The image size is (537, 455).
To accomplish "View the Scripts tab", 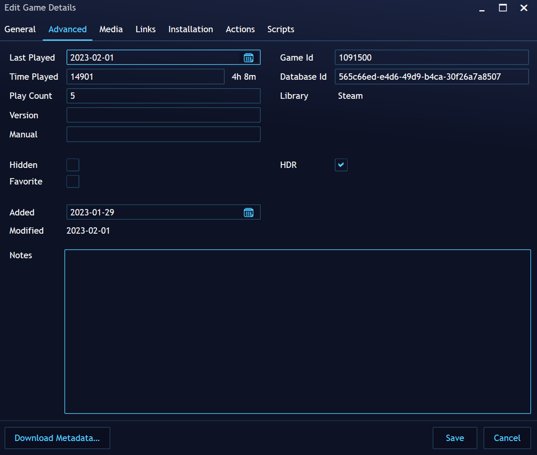I will click(281, 29).
